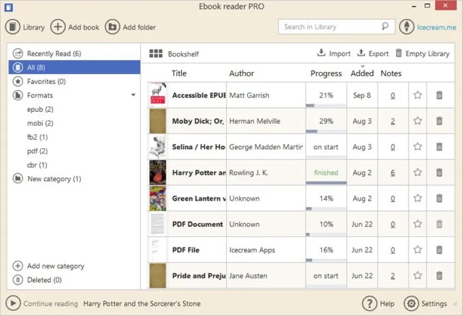
Task: Open Moby Dick's notes link
Action: [x=392, y=121]
